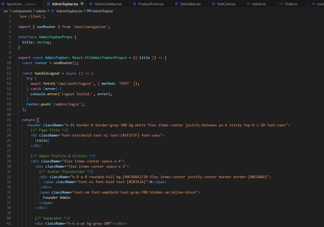
Task: Open the Admin.ts TypeScript tab
Action: (258, 4)
